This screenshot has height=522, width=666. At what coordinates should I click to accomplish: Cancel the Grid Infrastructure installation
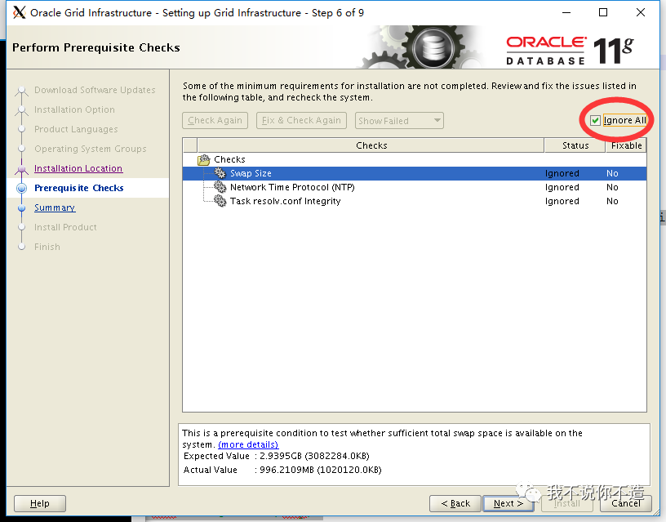(x=626, y=504)
